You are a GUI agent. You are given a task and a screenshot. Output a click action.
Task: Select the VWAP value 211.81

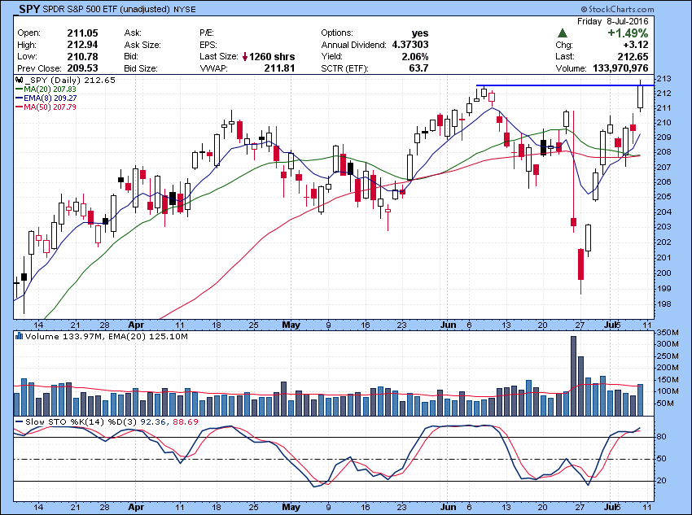point(279,68)
